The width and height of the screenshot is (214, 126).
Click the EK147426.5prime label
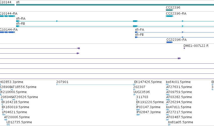(148, 82)
